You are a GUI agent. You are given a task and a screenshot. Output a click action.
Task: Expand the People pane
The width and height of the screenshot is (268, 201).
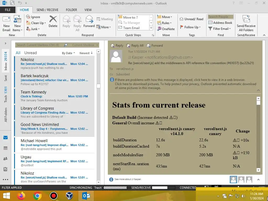tap(258, 180)
